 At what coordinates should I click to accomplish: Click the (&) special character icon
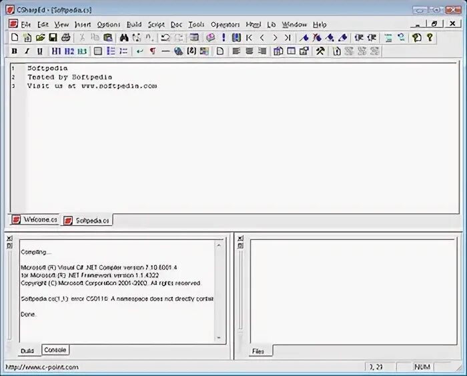[191, 51]
